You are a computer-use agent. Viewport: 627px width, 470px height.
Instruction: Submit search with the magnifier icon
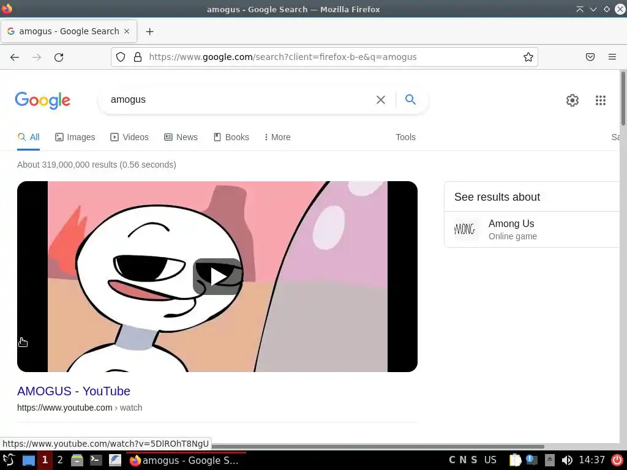click(x=410, y=100)
